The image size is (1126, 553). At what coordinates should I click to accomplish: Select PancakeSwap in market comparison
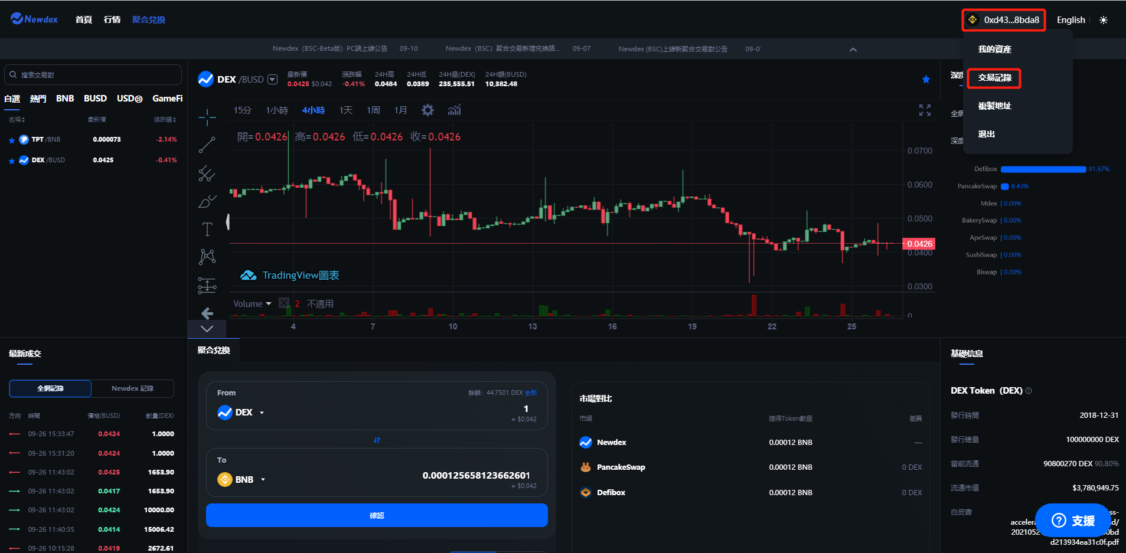pos(612,467)
